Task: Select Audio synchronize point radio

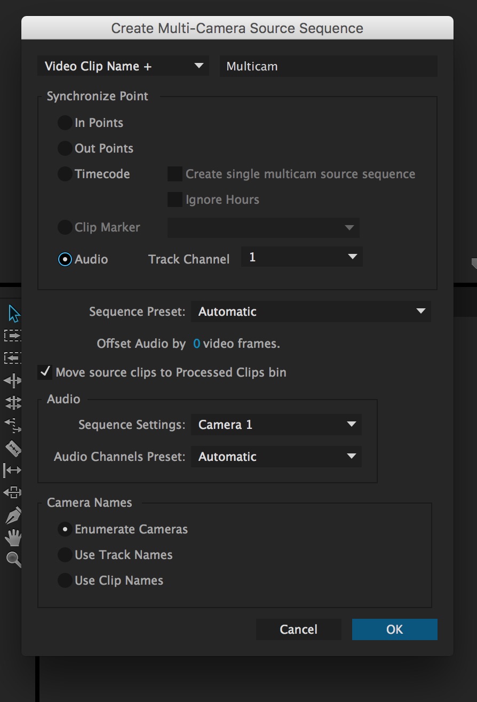Action: (65, 259)
